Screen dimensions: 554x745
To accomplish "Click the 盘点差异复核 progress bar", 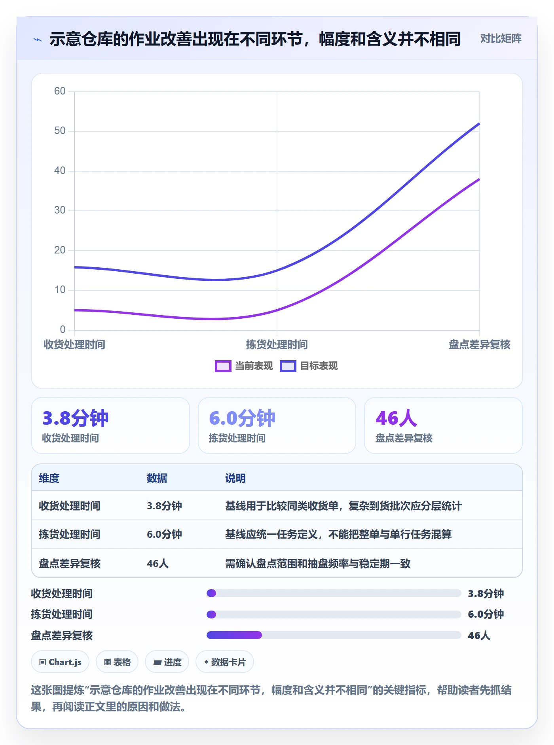I will click(334, 635).
